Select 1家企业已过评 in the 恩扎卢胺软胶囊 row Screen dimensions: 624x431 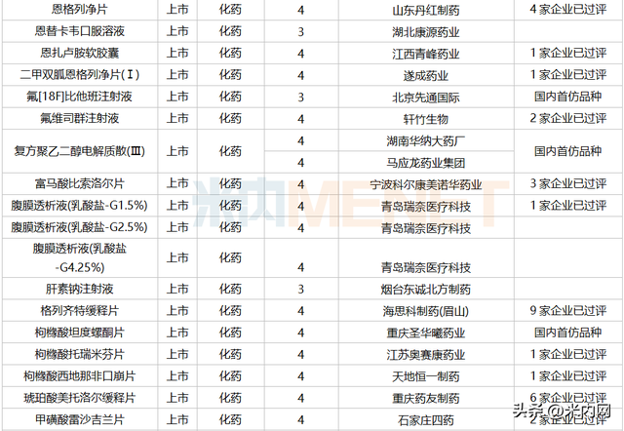click(567, 53)
